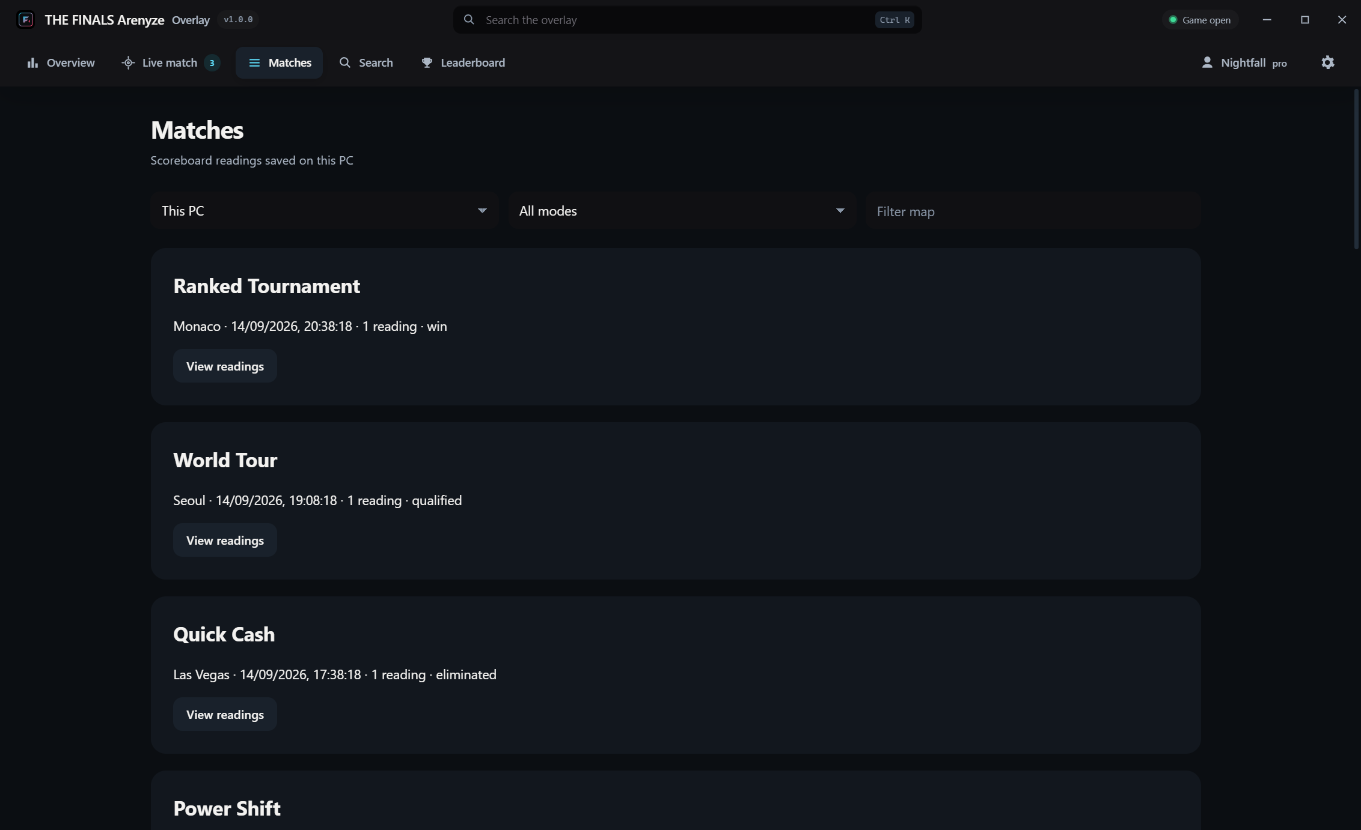Click 'Scoreboard readings saved on this PC' text
This screenshot has height=830, width=1361.
click(252, 160)
